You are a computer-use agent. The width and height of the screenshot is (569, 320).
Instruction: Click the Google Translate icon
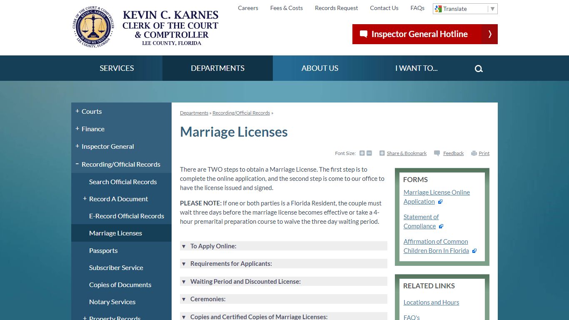[438, 9]
